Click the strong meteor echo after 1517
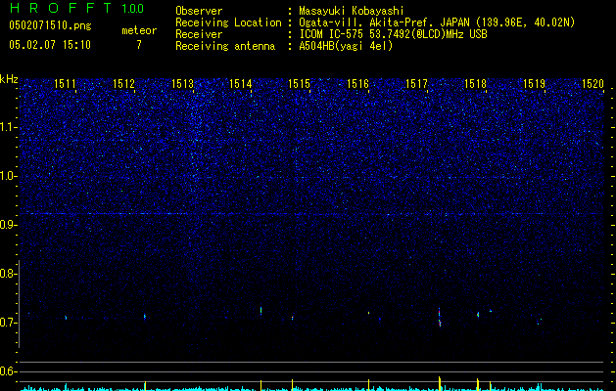Image resolution: width=616 pixels, height=391 pixels. [440, 318]
